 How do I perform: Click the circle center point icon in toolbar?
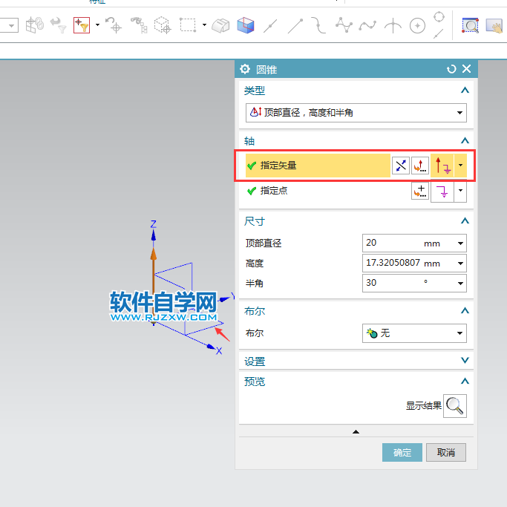tap(418, 26)
